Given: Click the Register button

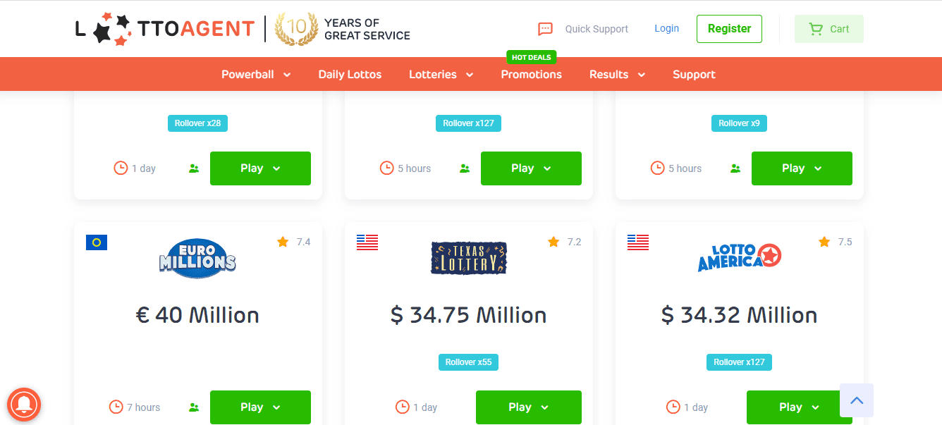Looking at the screenshot, I should 729,29.
